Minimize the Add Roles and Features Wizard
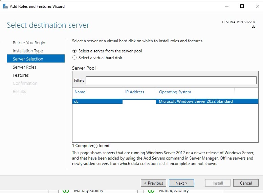Screen dimensions: 263x193 click(226, 6)
